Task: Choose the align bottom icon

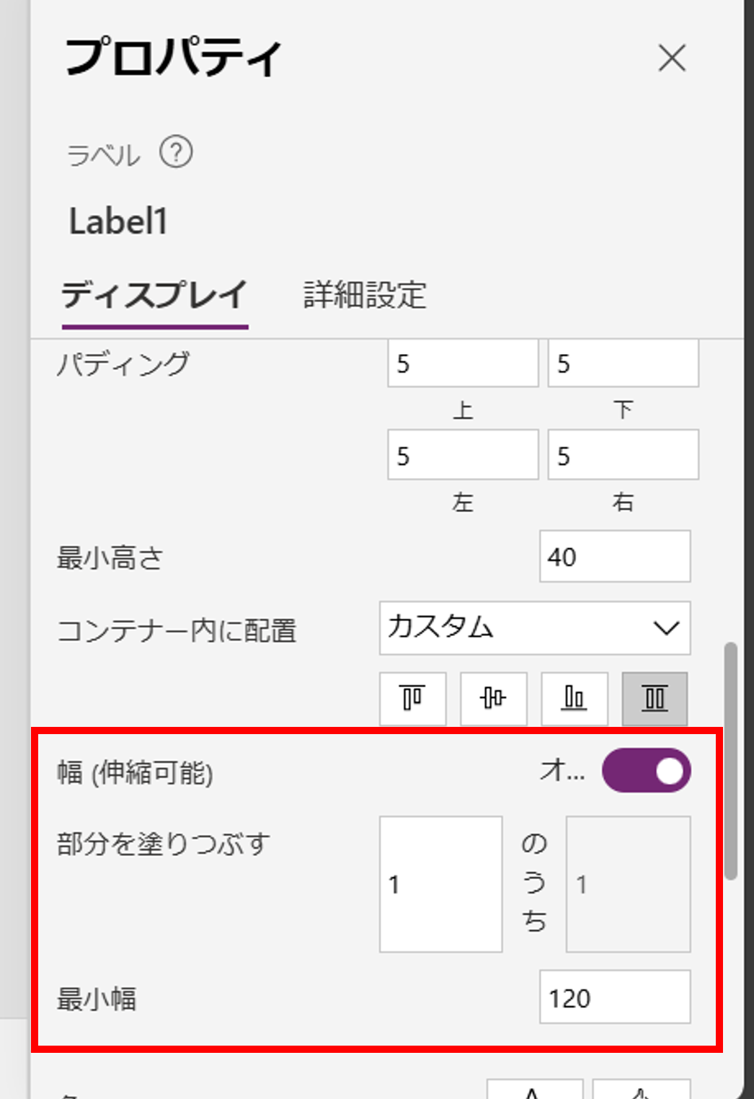Action: click(575, 698)
